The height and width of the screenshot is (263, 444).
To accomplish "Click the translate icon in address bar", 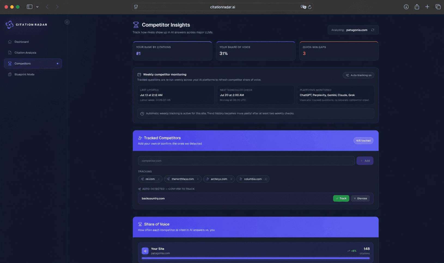I will pos(303,7).
